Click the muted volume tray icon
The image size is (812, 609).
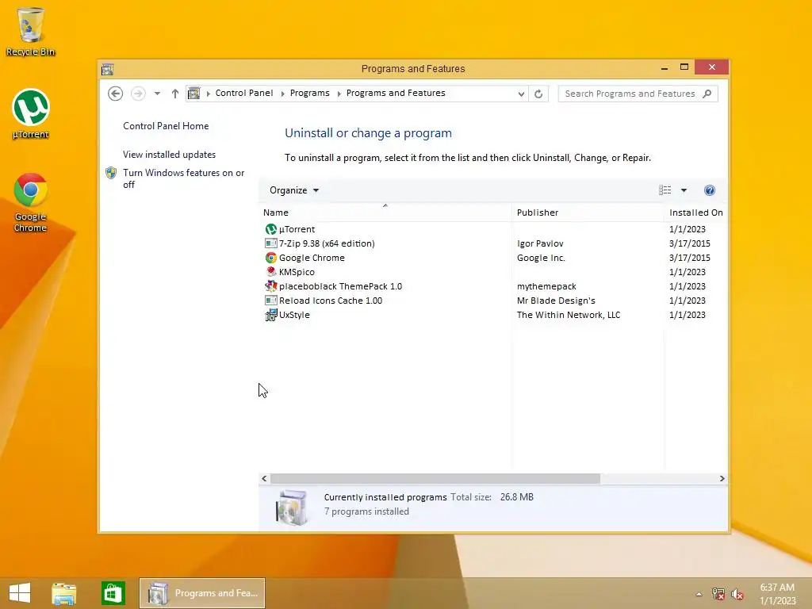coord(737,594)
